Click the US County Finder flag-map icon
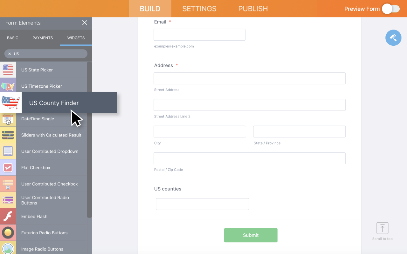The image size is (407, 254). pos(11,103)
